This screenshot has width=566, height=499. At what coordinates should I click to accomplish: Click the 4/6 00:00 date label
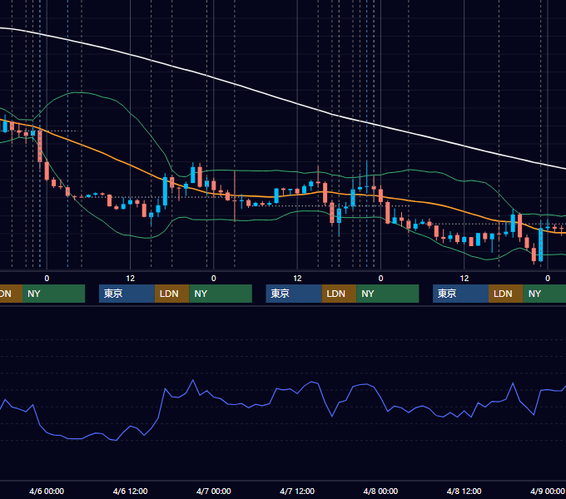[x=47, y=491]
